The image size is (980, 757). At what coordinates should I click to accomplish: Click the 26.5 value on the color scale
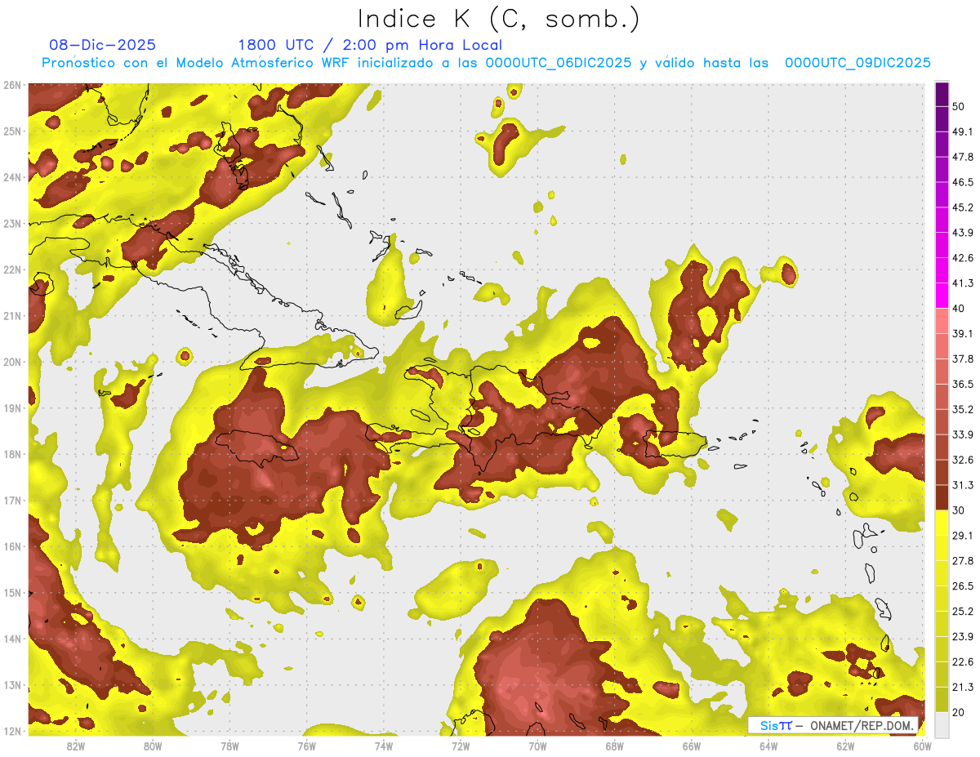click(963, 586)
